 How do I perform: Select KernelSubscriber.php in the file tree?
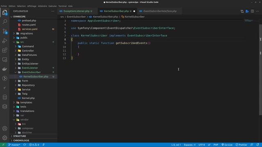34,76
